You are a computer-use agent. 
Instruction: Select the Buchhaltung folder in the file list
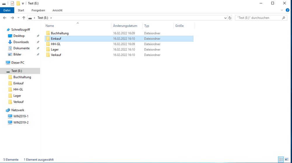coord(60,33)
